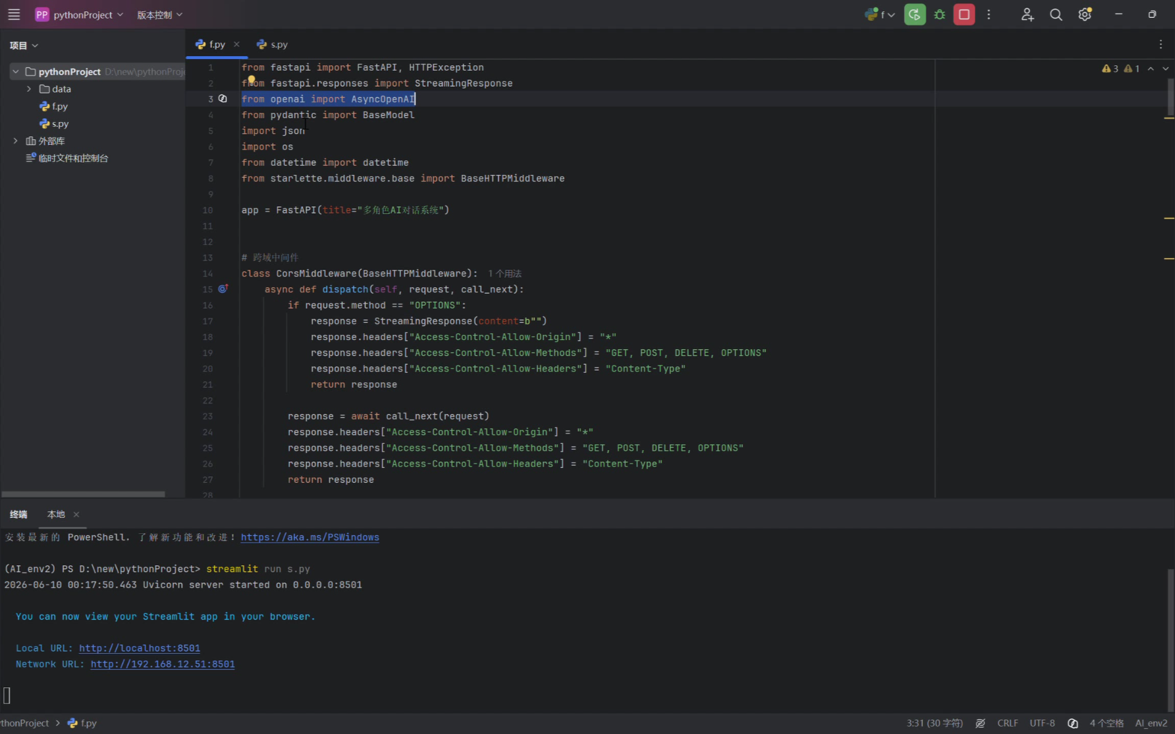
Task: Click the project panel horizontal scrollbar
Action: (x=83, y=494)
